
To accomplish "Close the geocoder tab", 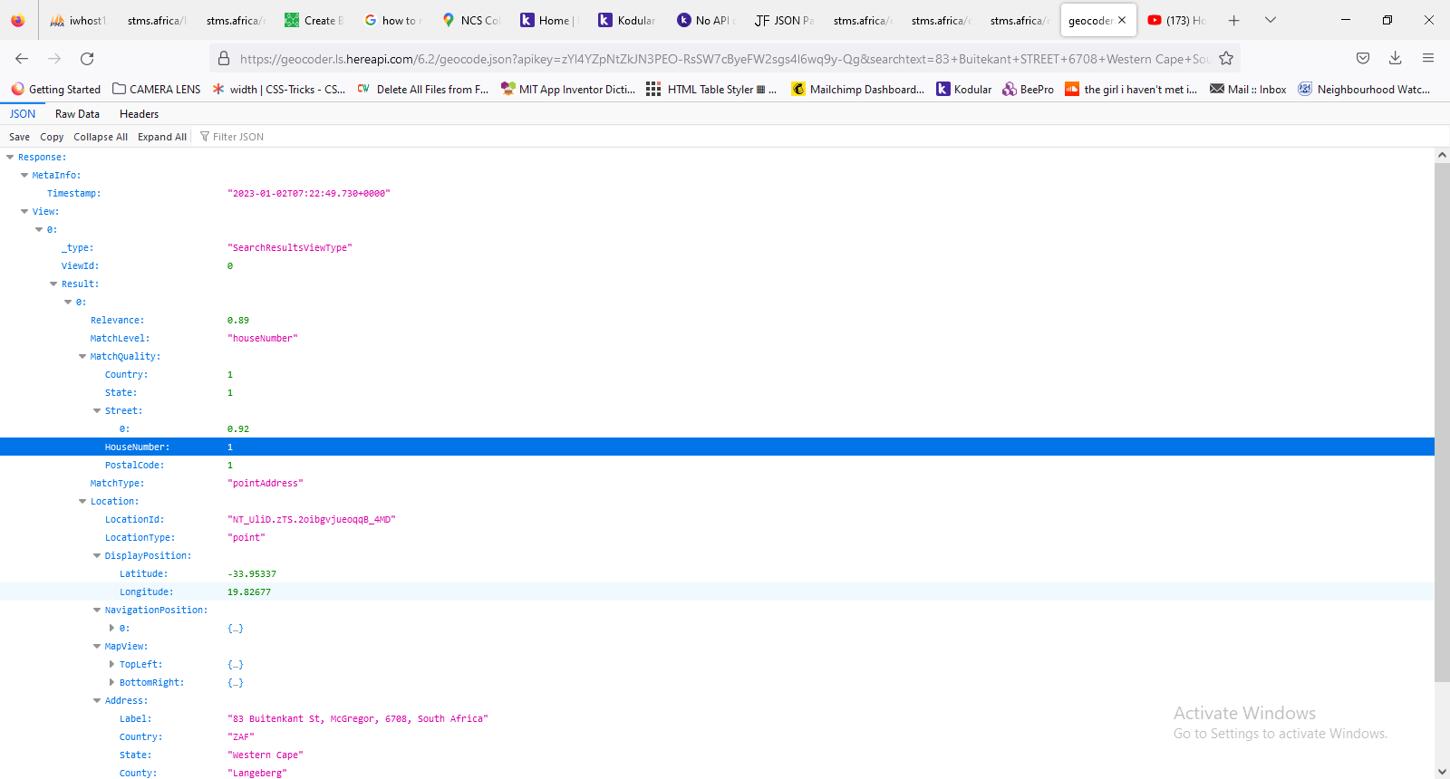I will pyautogui.click(x=1122, y=20).
